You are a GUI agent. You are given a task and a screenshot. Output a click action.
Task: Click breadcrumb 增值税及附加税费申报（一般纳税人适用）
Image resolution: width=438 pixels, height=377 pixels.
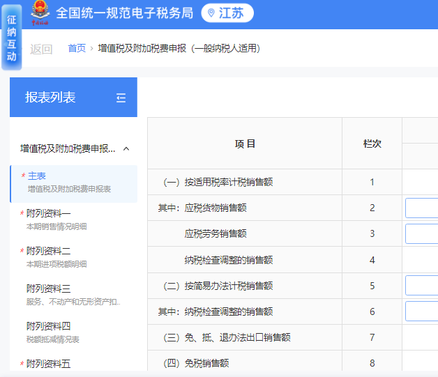tap(179, 48)
